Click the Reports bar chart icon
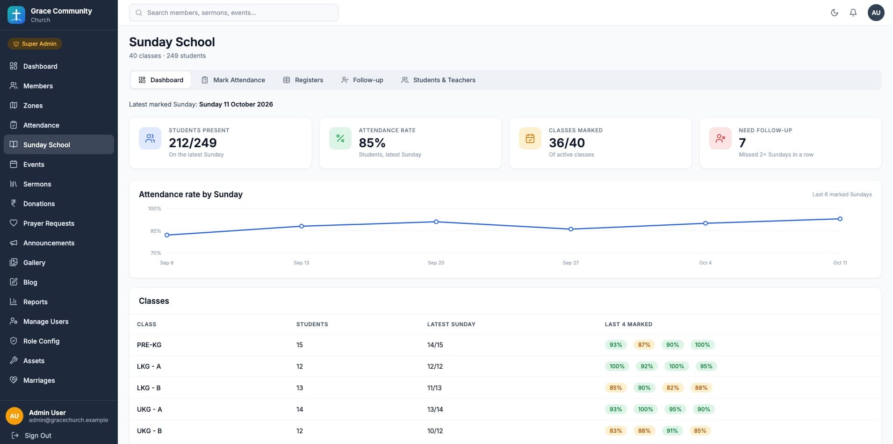Image resolution: width=893 pixels, height=444 pixels. pyautogui.click(x=14, y=301)
